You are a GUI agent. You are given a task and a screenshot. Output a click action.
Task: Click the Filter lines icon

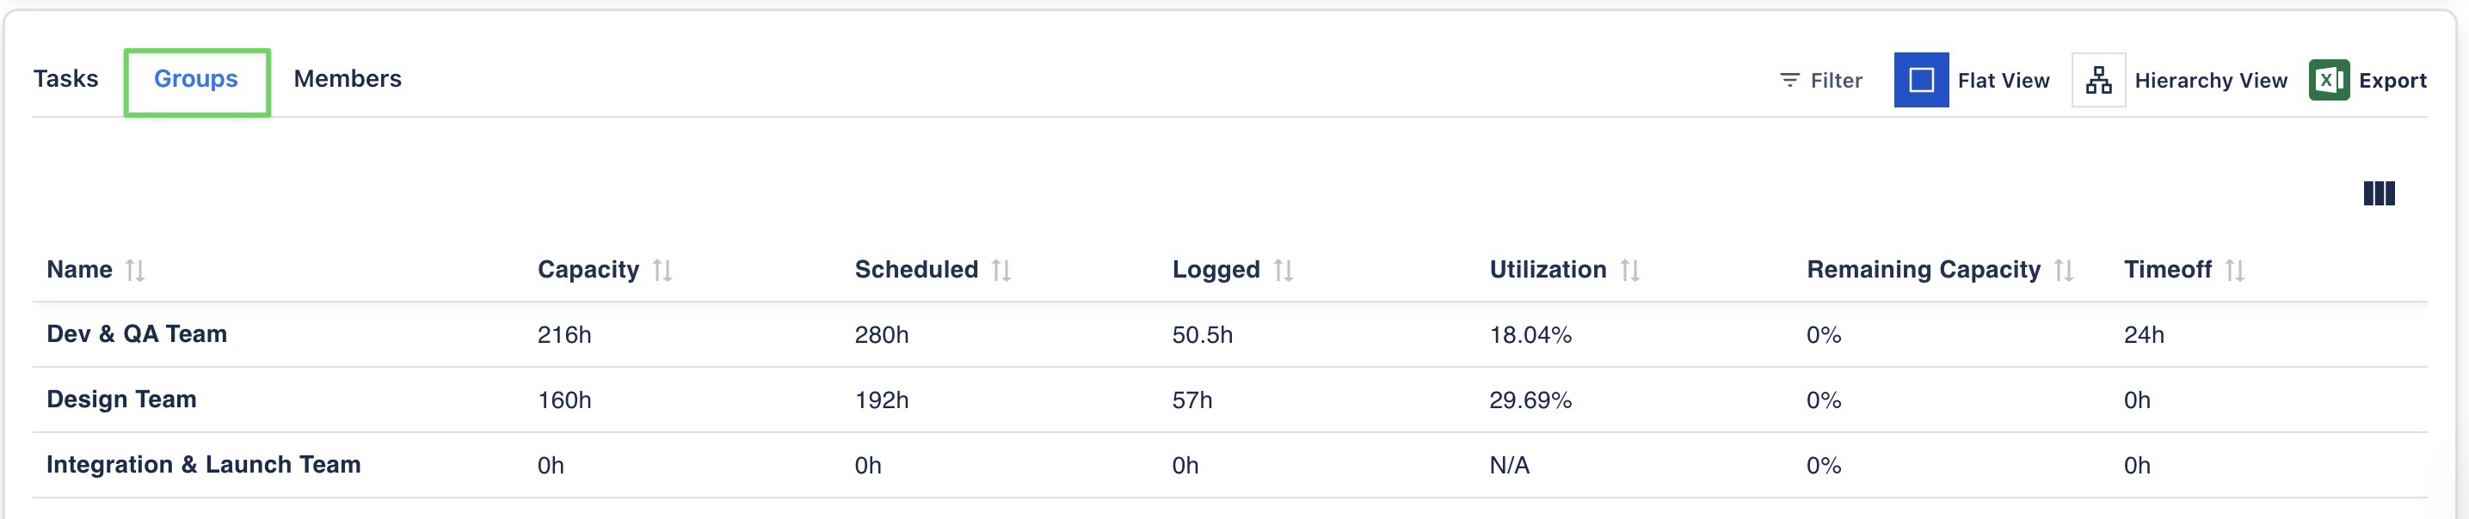pyautogui.click(x=1789, y=79)
